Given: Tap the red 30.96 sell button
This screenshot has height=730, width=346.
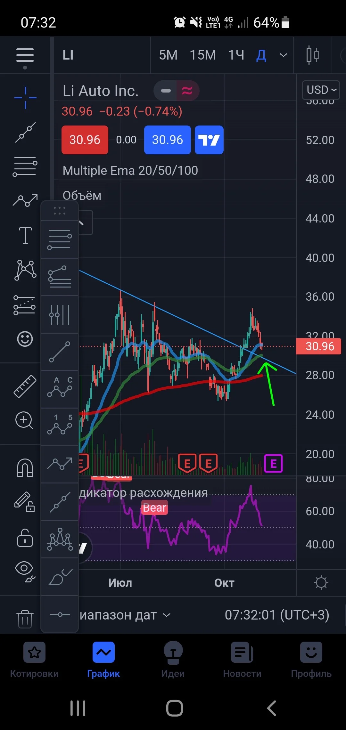Looking at the screenshot, I should (x=85, y=140).
